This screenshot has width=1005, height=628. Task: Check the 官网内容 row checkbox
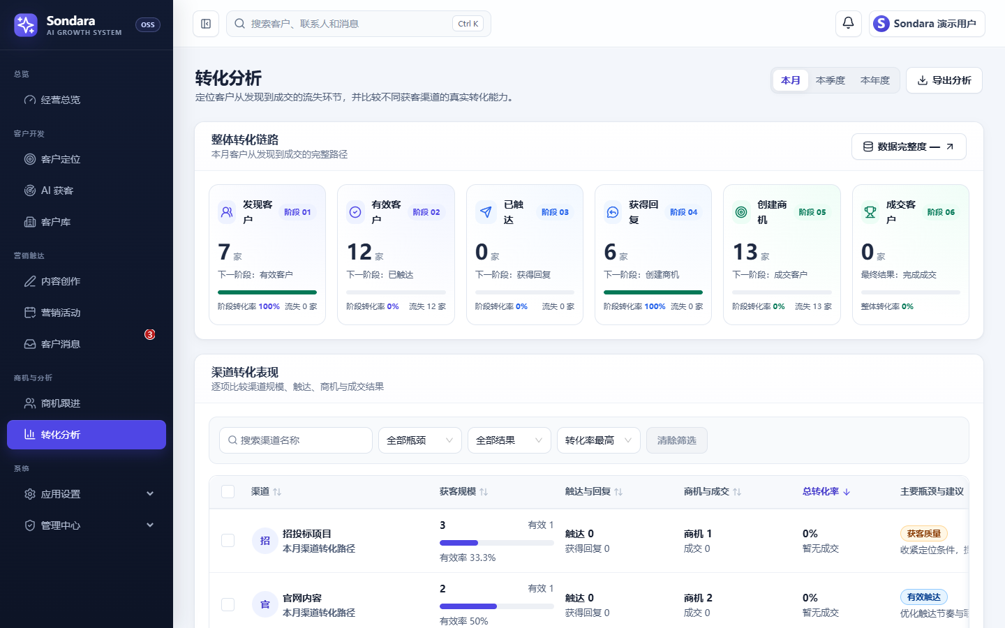pos(228,604)
